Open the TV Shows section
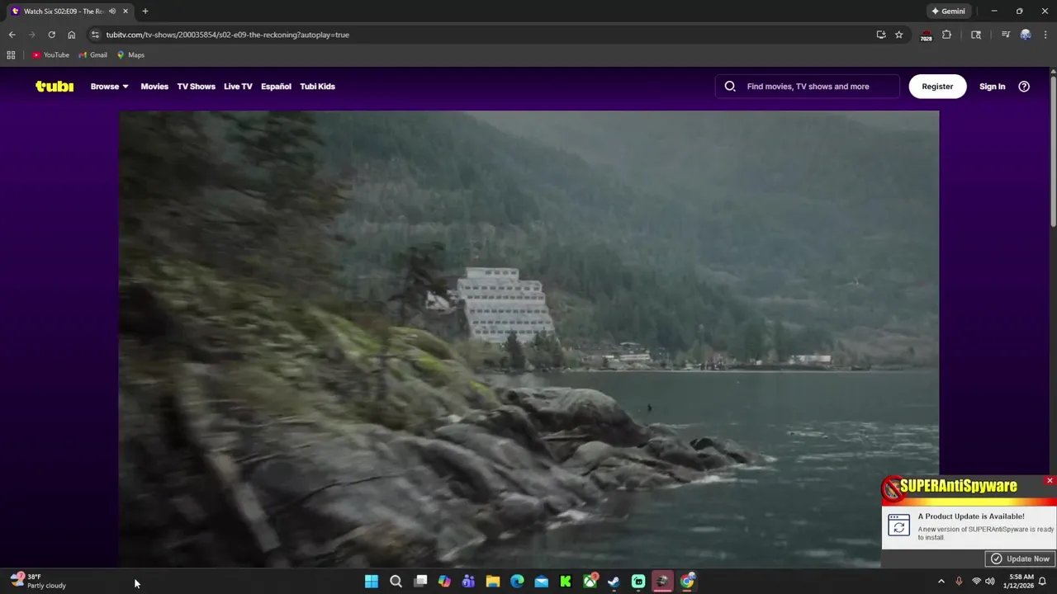 pyautogui.click(x=196, y=87)
